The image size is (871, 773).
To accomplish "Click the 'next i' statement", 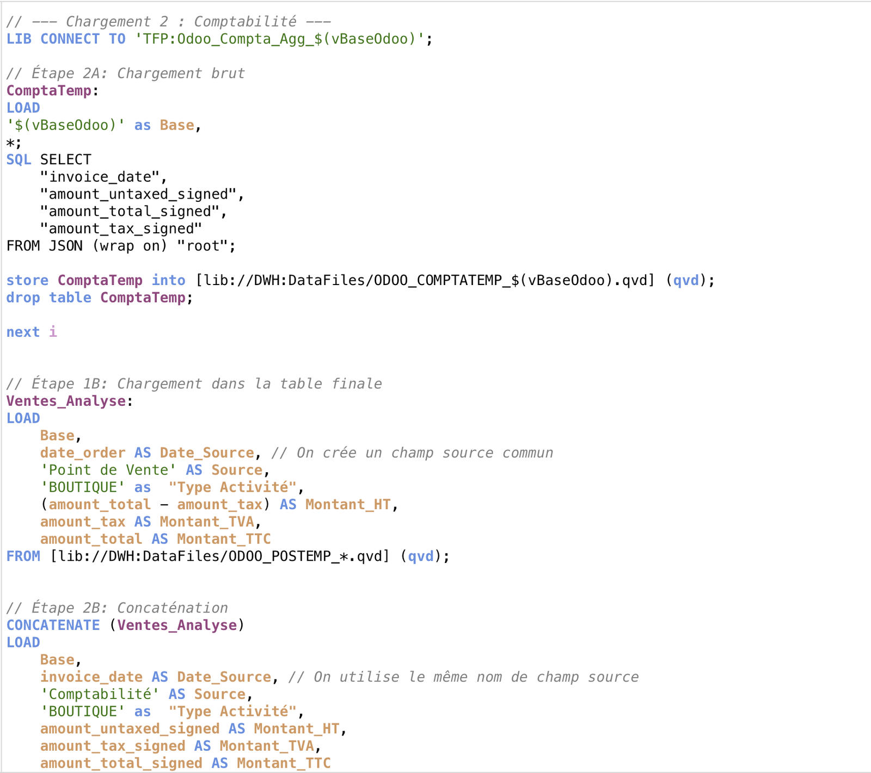I will (x=32, y=332).
